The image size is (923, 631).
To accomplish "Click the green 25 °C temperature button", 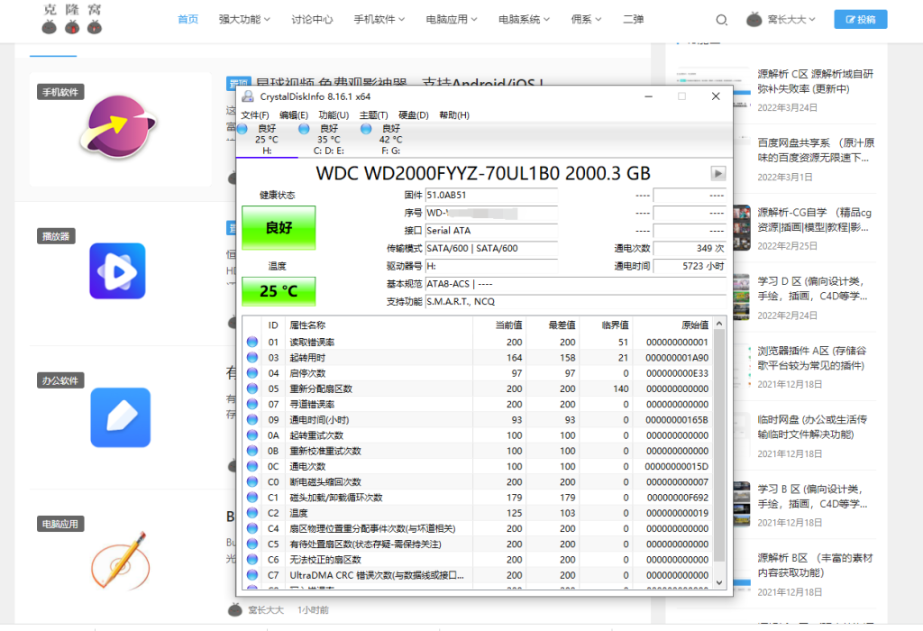I will tap(279, 291).
